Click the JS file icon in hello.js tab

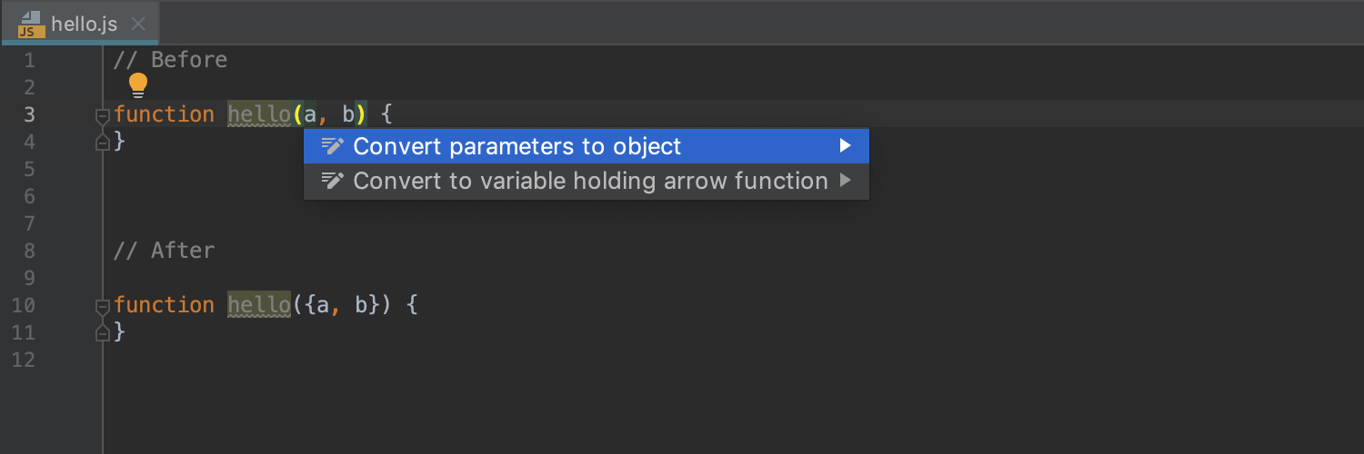[31, 25]
